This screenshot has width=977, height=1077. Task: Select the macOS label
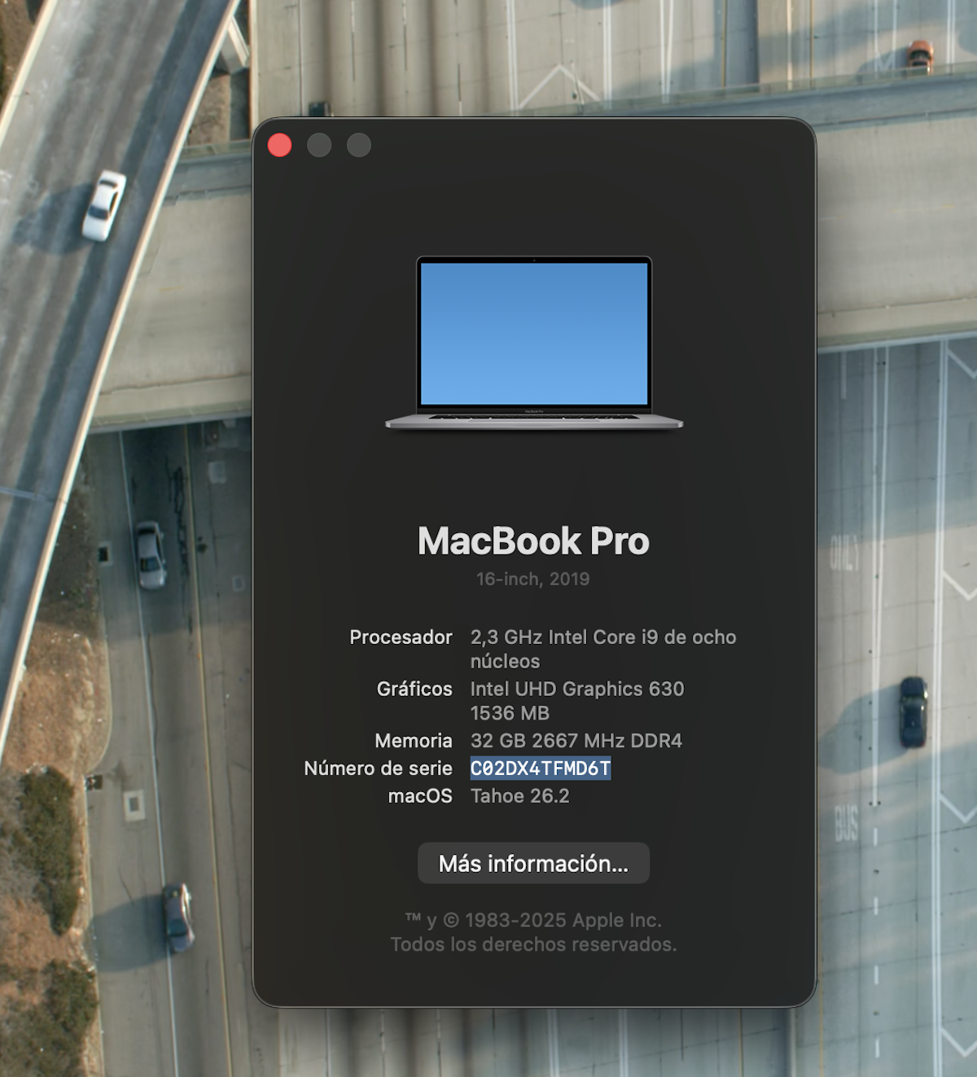[x=420, y=796]
